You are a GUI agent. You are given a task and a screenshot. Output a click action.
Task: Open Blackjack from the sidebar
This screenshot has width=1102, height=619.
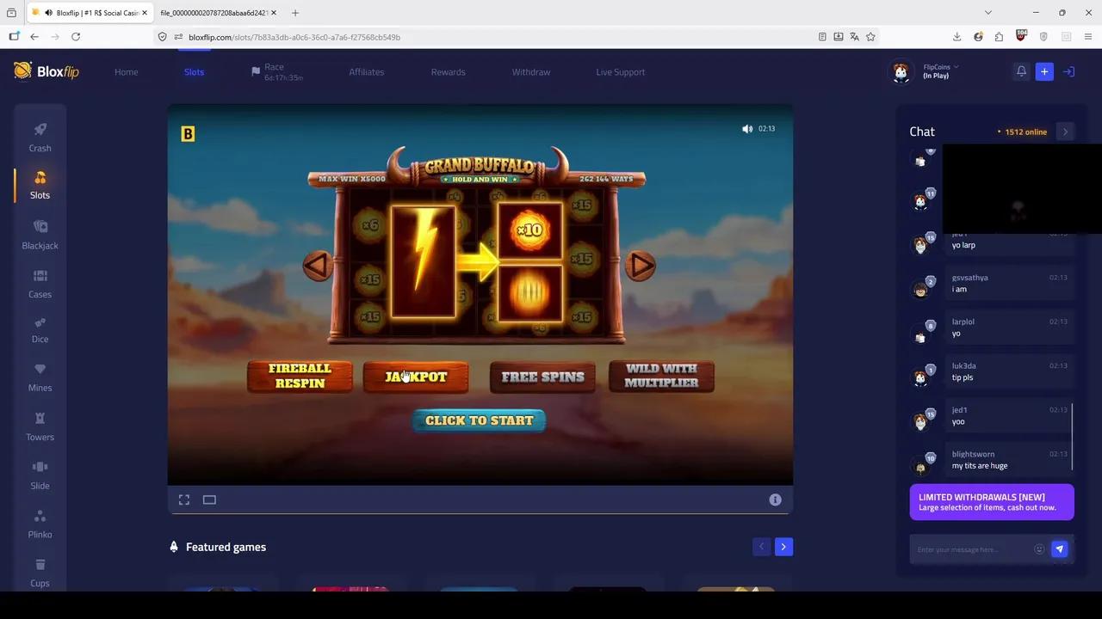coord(40,235)
